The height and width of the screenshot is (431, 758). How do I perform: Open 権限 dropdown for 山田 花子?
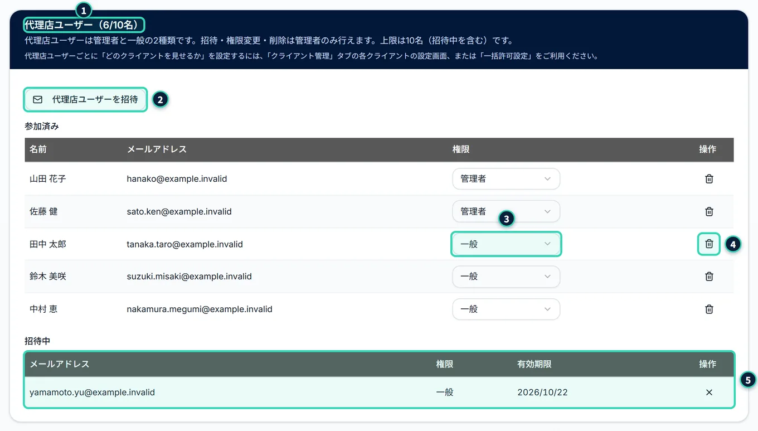pyautogui.click(x=506, y=179)
